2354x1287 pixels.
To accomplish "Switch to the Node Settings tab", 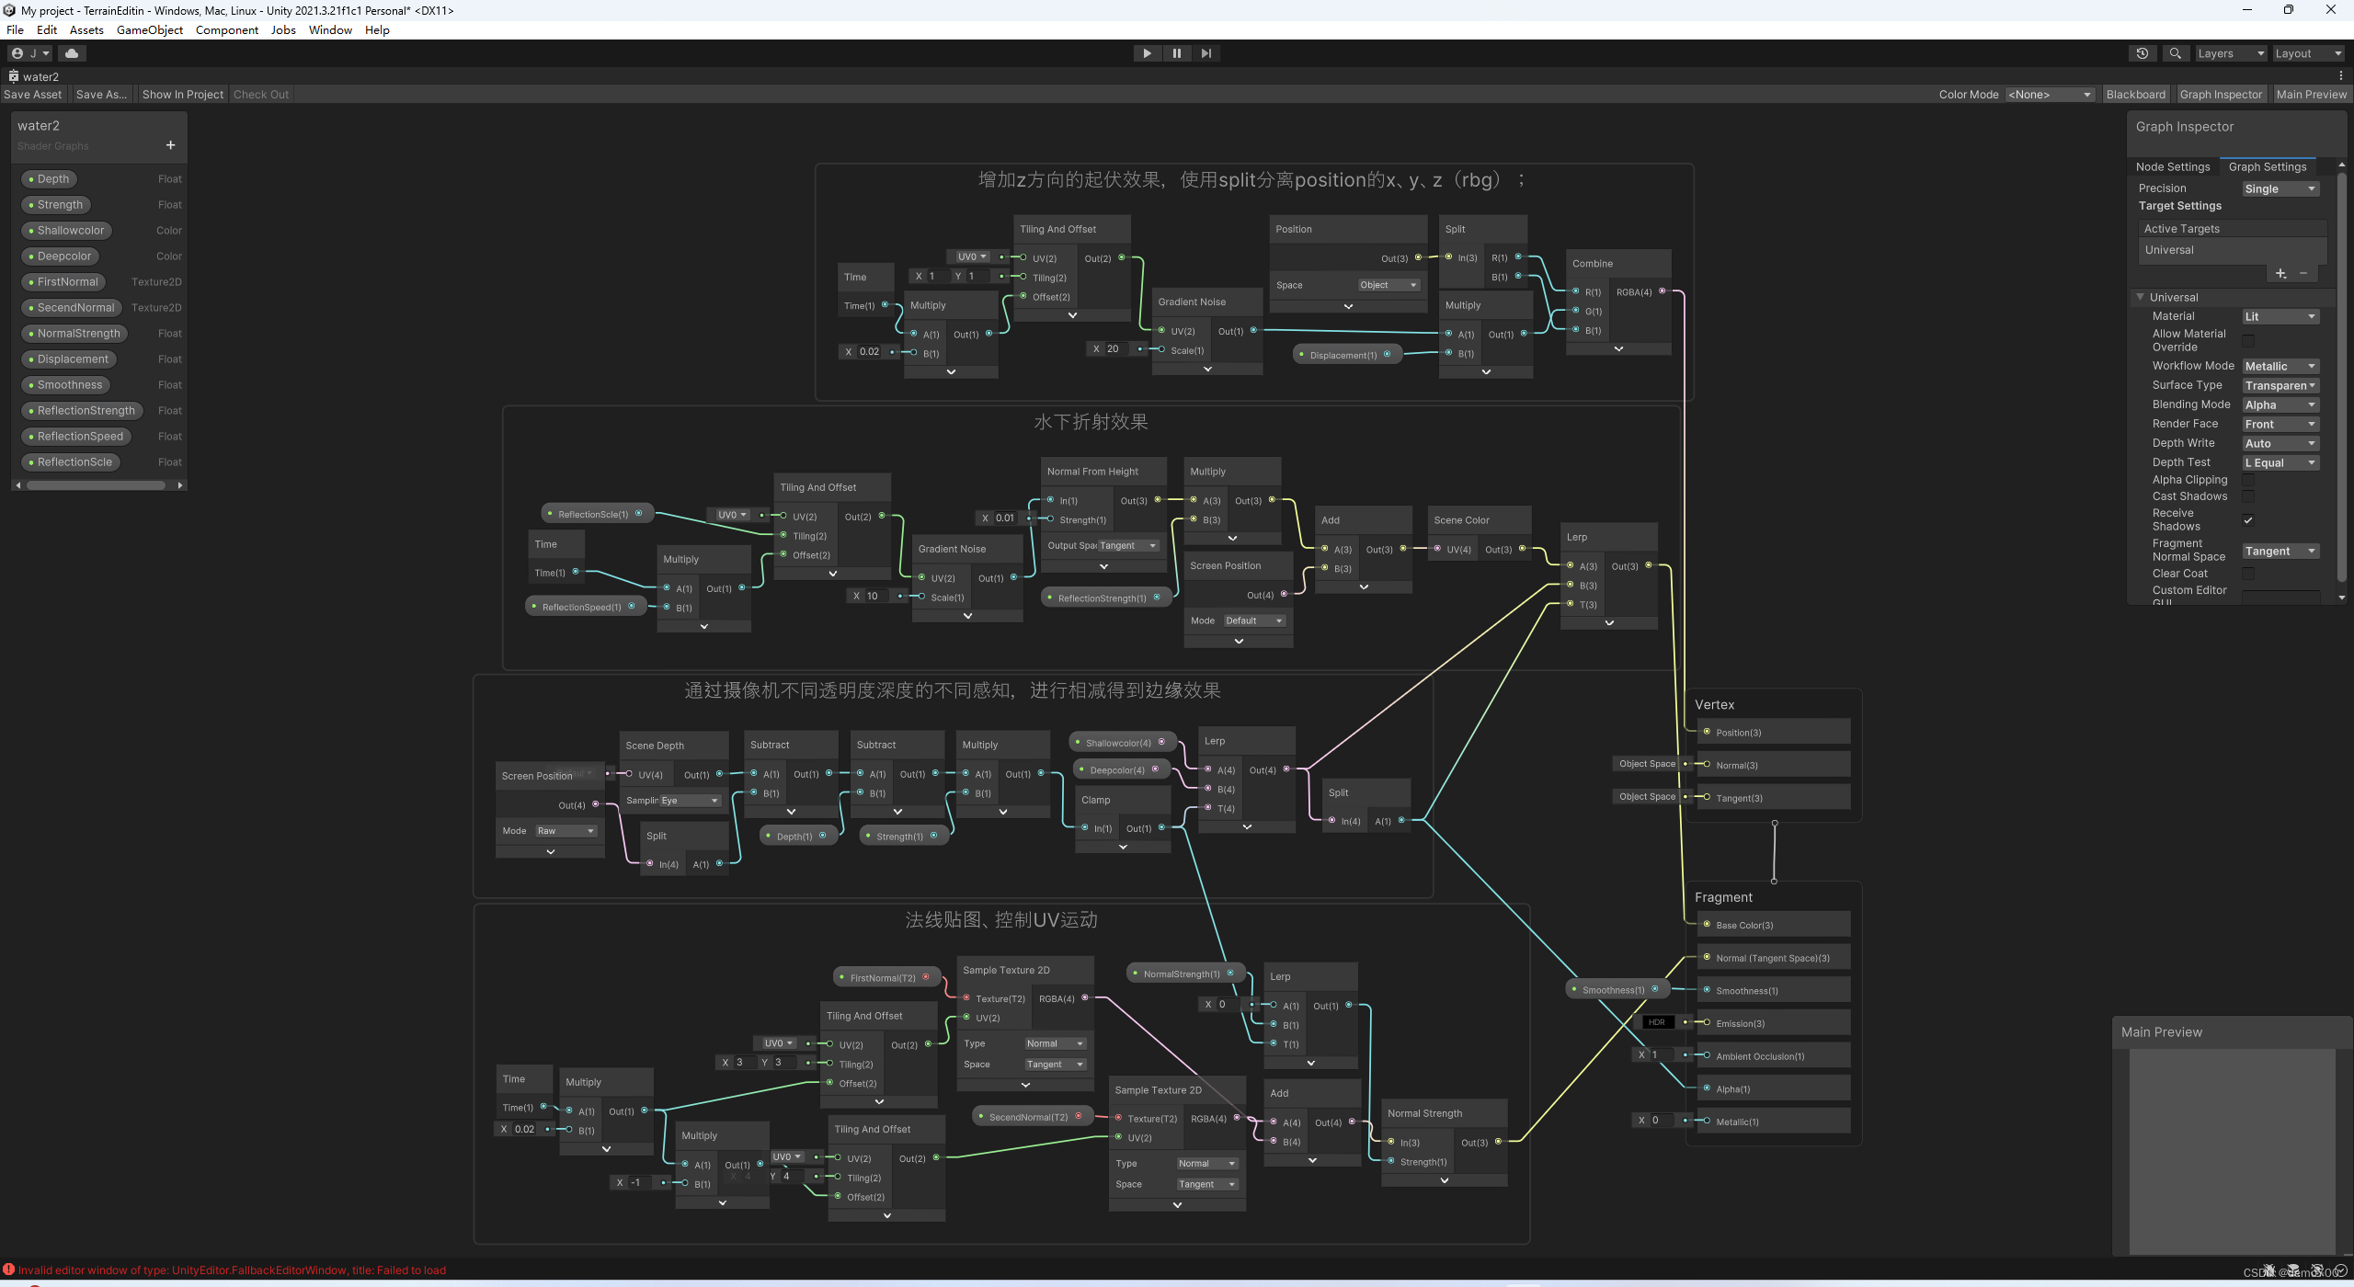I will coord(2172,167).
